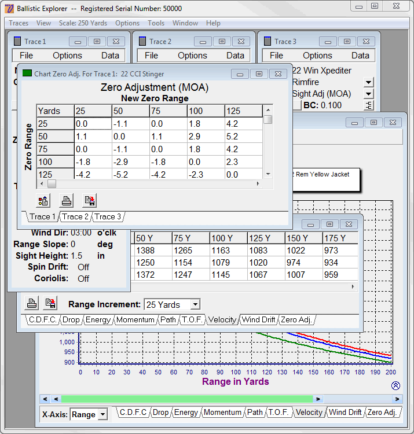The width and height of the screenshot is (414, 434).
Task: Open the Traces menu
Action: point(19,23)
